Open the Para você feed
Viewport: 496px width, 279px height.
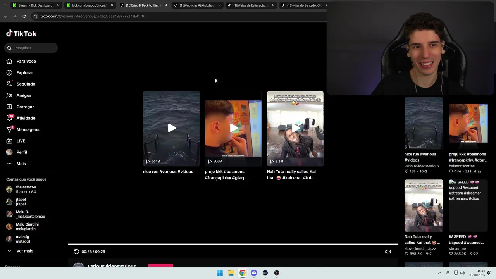26,61
